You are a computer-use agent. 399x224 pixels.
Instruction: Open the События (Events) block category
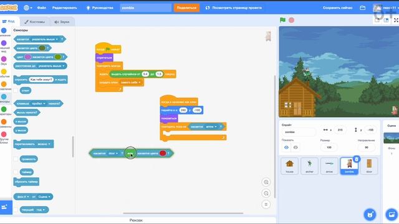(x=4, y=73)
